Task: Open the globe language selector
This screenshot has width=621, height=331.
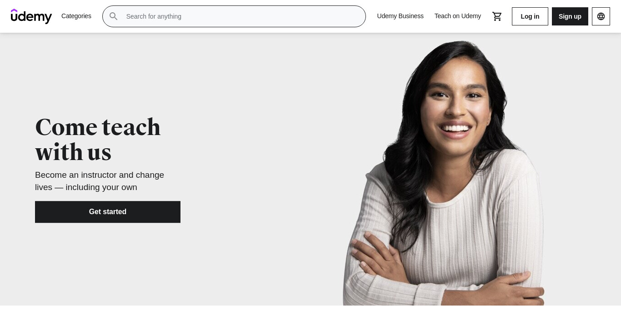Action: click(601, 16)
